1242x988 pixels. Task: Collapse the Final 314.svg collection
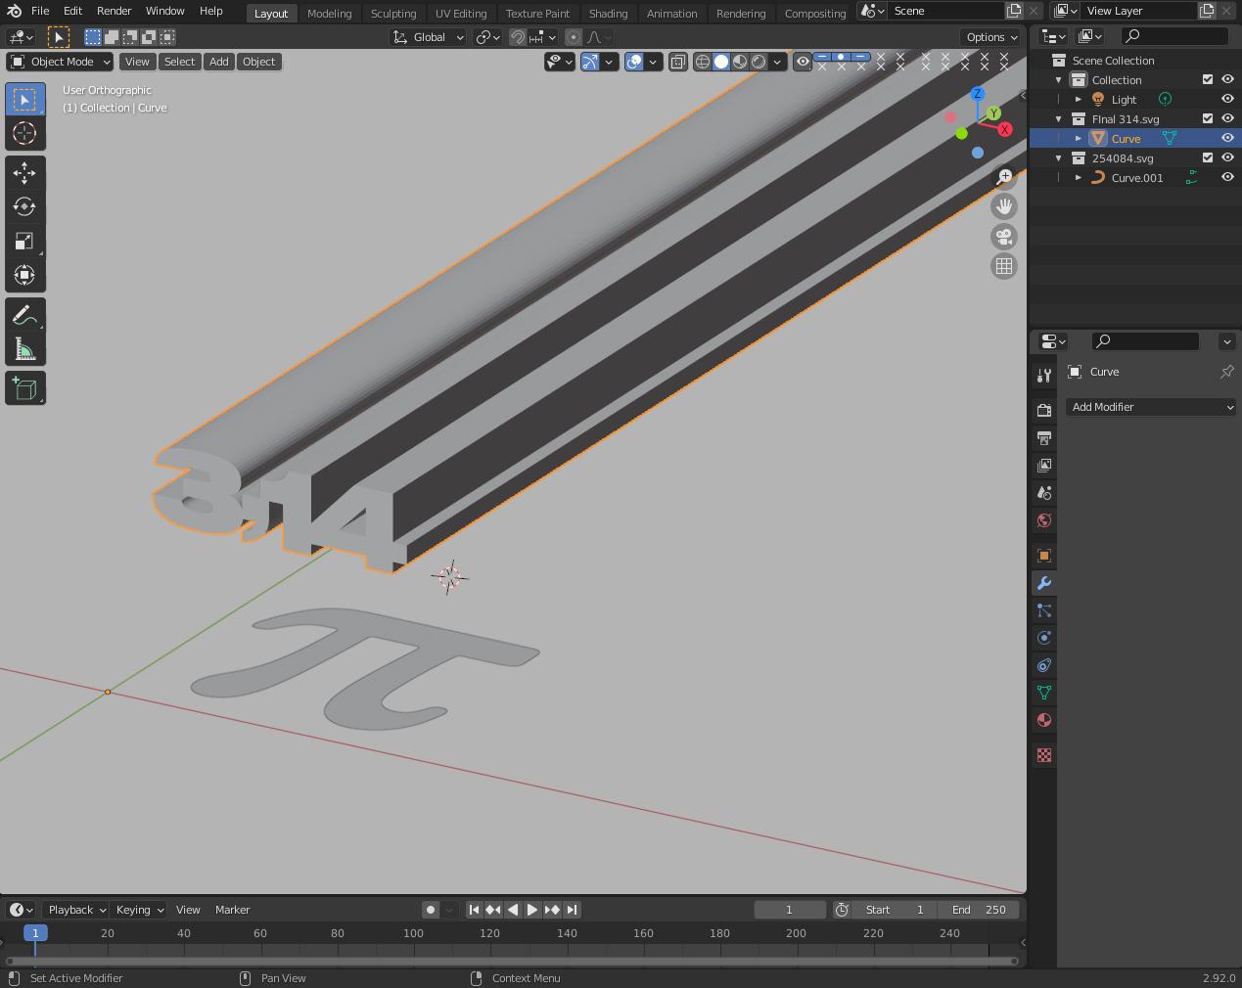[1058, 118]
